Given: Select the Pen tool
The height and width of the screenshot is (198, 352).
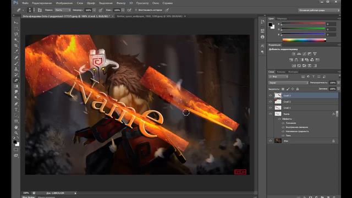Looking at the screenshot, I should pos(16,104).
